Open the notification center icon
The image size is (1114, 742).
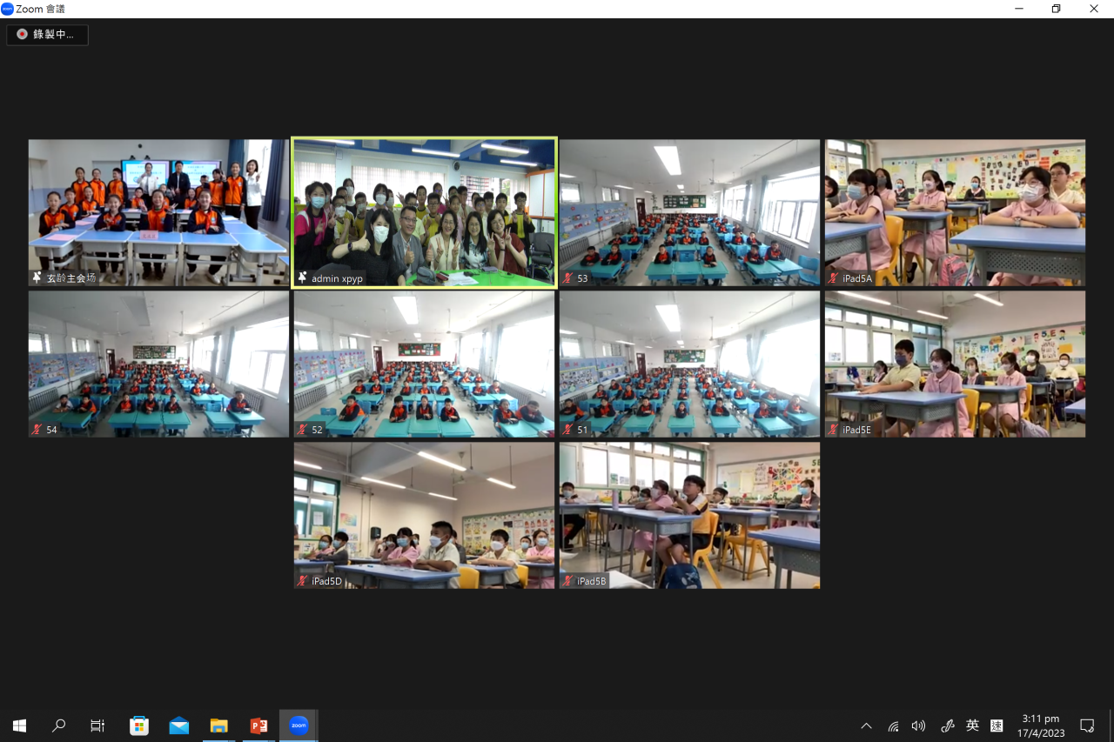tap(1087, 725)
